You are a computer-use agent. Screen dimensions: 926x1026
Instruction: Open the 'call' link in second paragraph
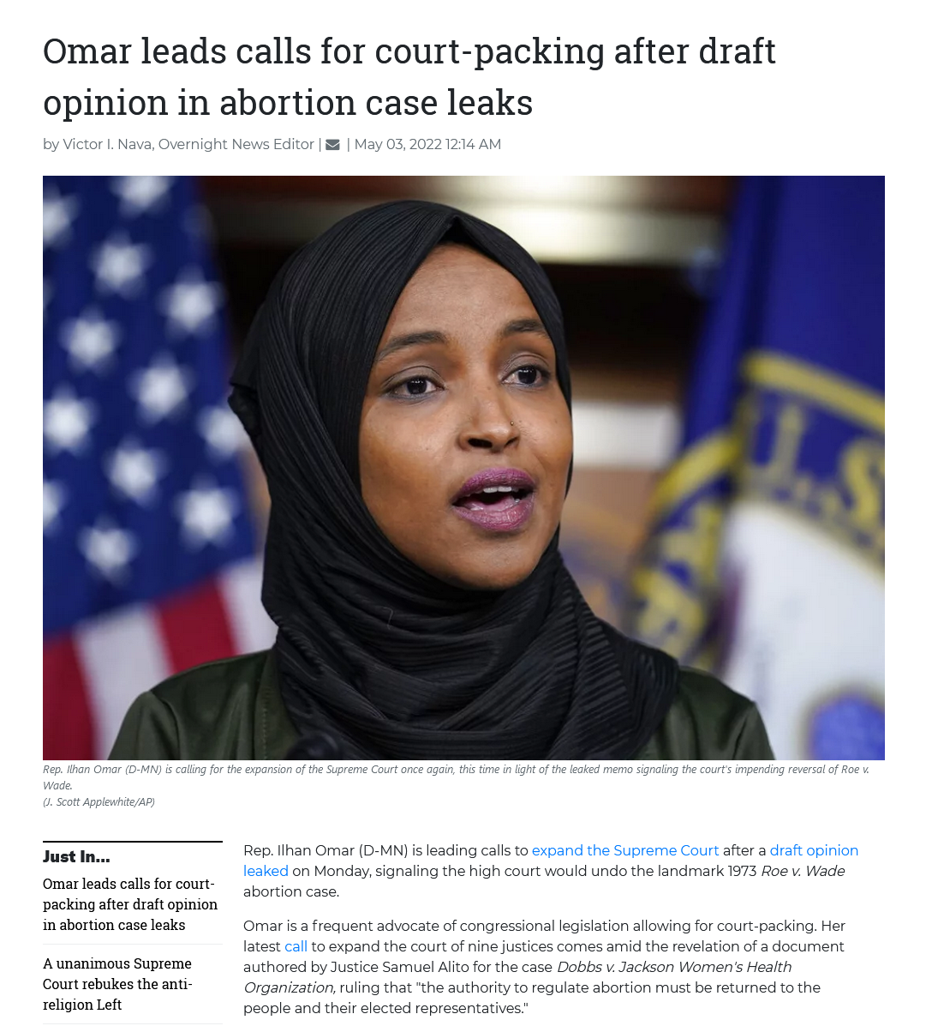pyautogui.click(x=296, y=946)
